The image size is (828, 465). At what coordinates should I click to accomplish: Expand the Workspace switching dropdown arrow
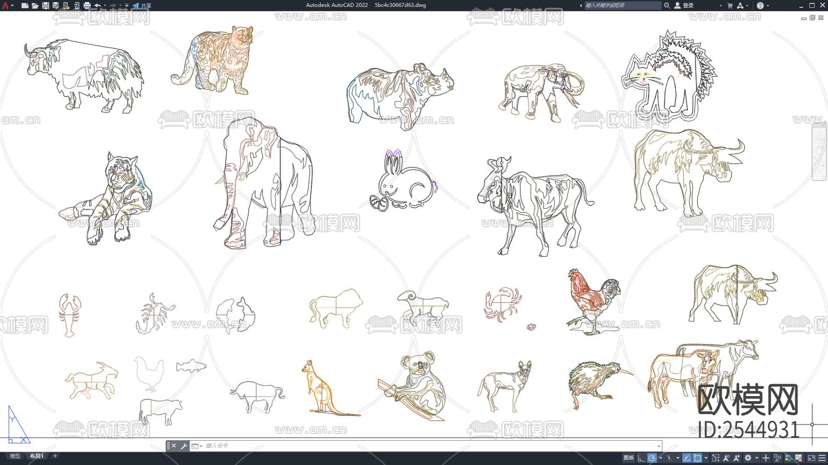click(x=756, y=458)
